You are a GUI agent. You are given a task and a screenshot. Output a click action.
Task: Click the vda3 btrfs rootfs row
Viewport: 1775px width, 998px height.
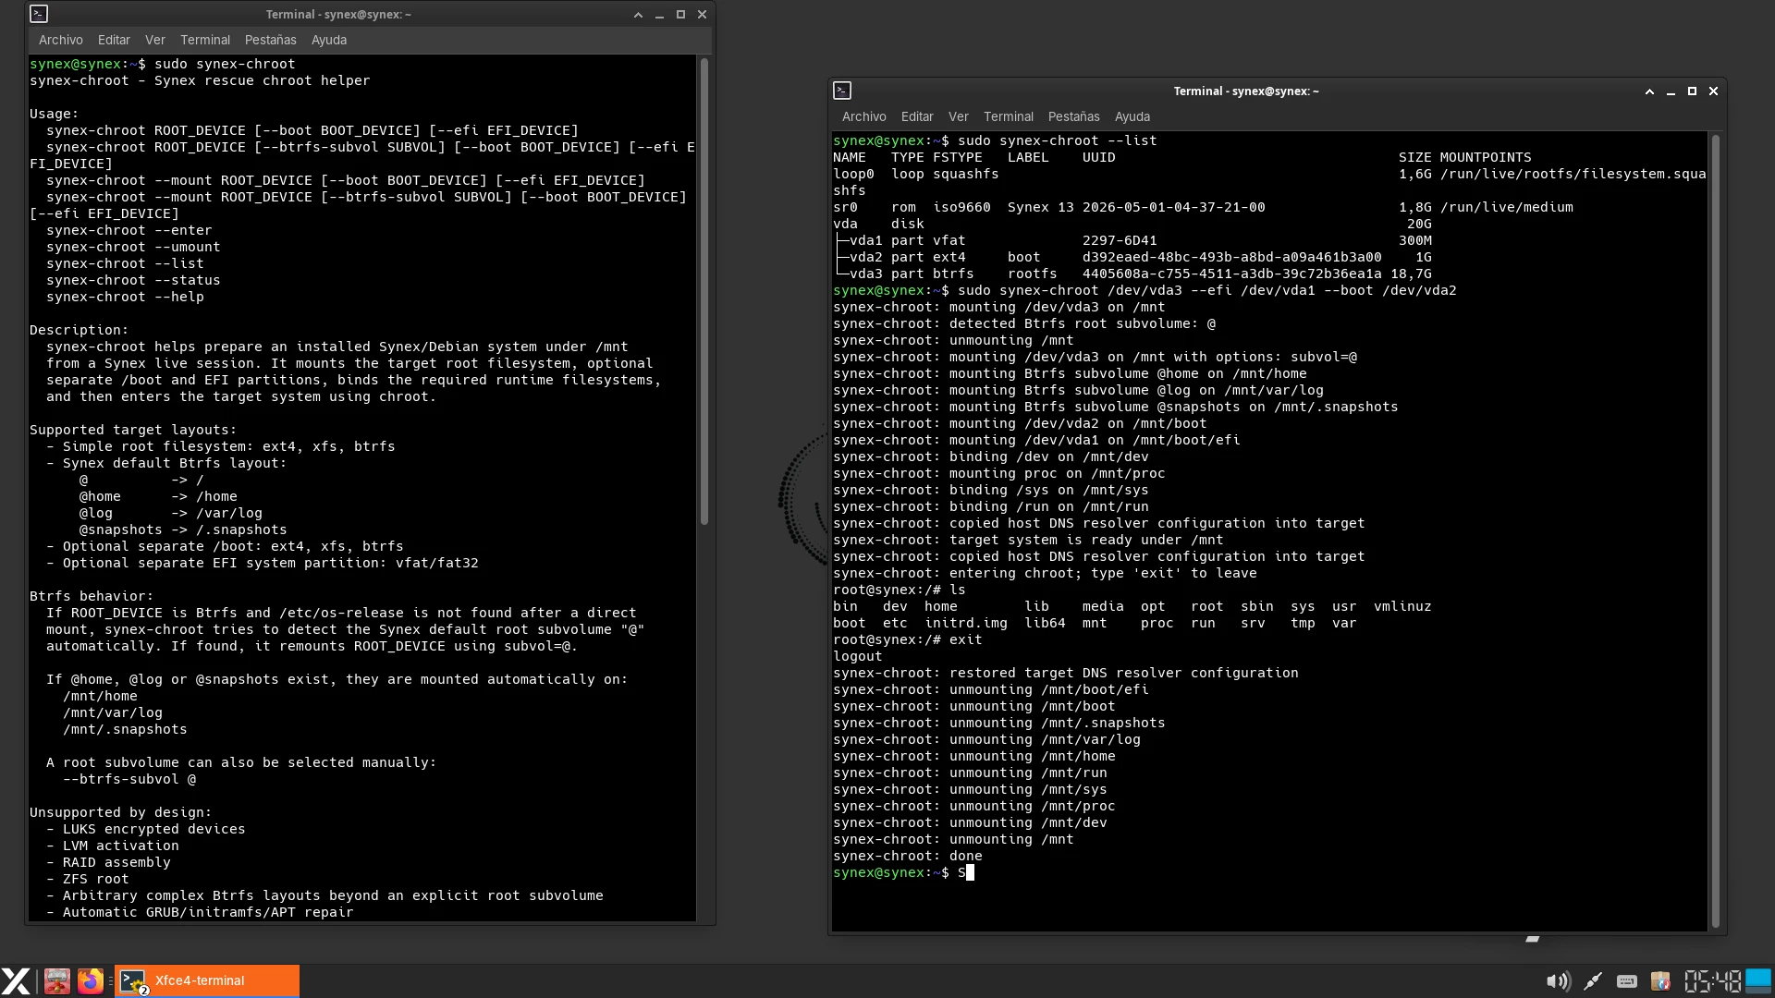(1132, 274)
